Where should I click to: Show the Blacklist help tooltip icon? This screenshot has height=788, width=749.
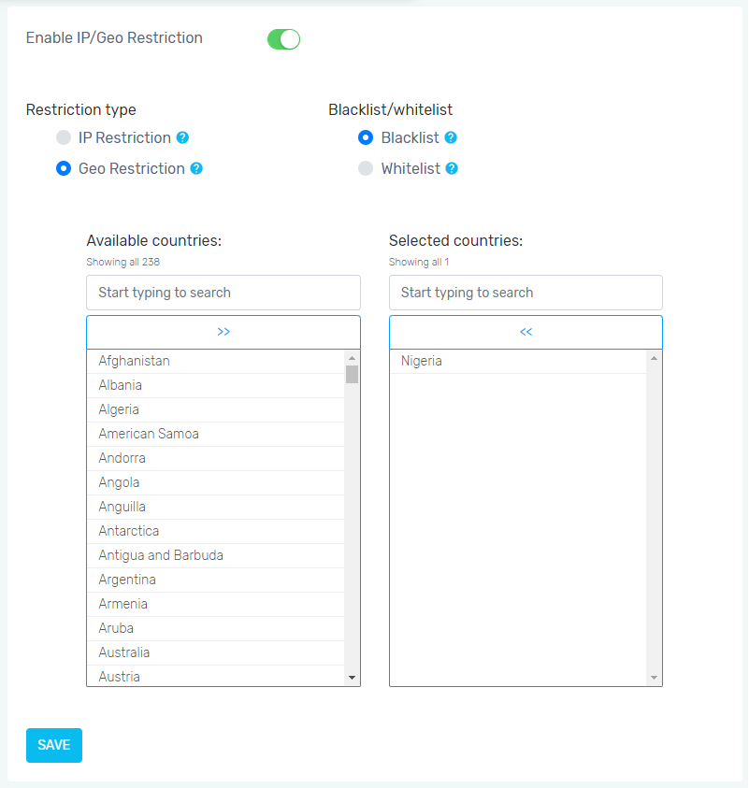451,137
